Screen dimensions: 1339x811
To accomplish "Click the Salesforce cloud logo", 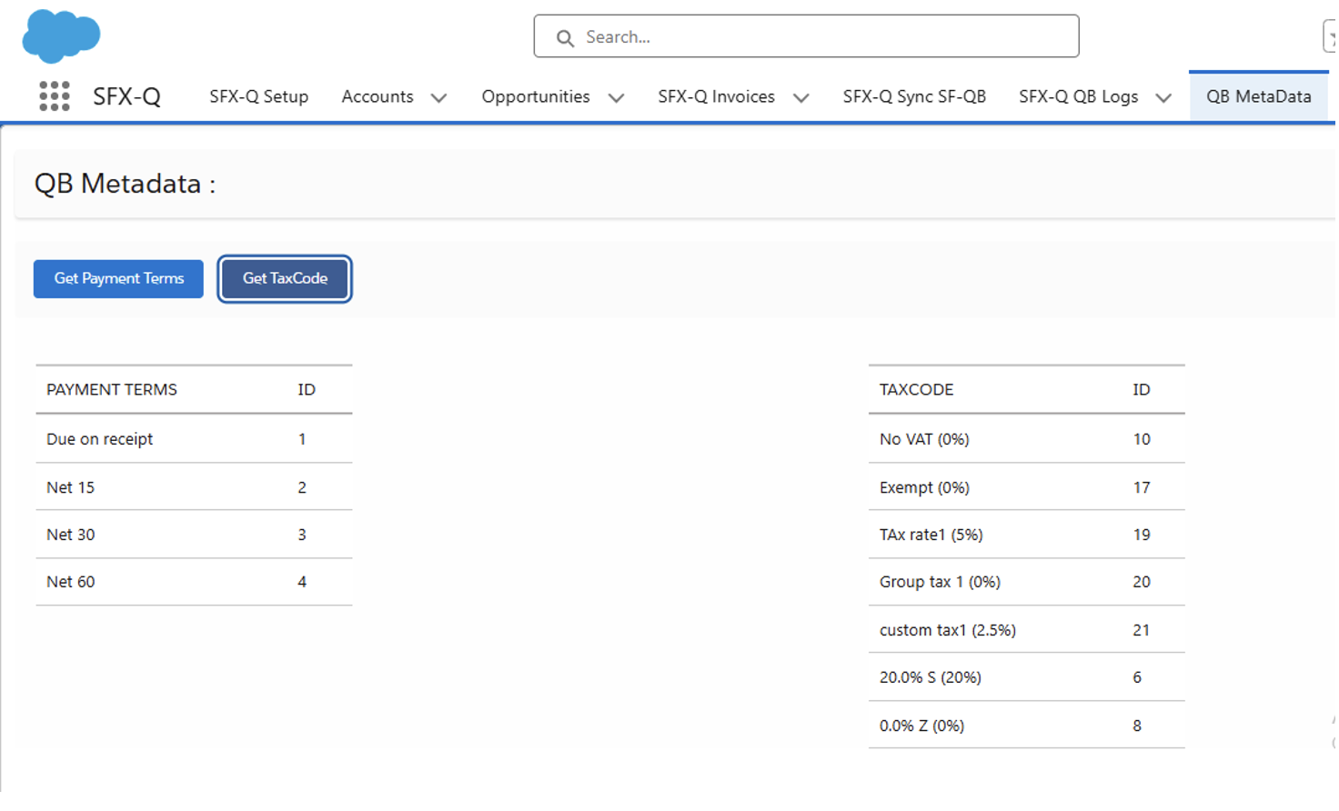I will coord(60,36).
